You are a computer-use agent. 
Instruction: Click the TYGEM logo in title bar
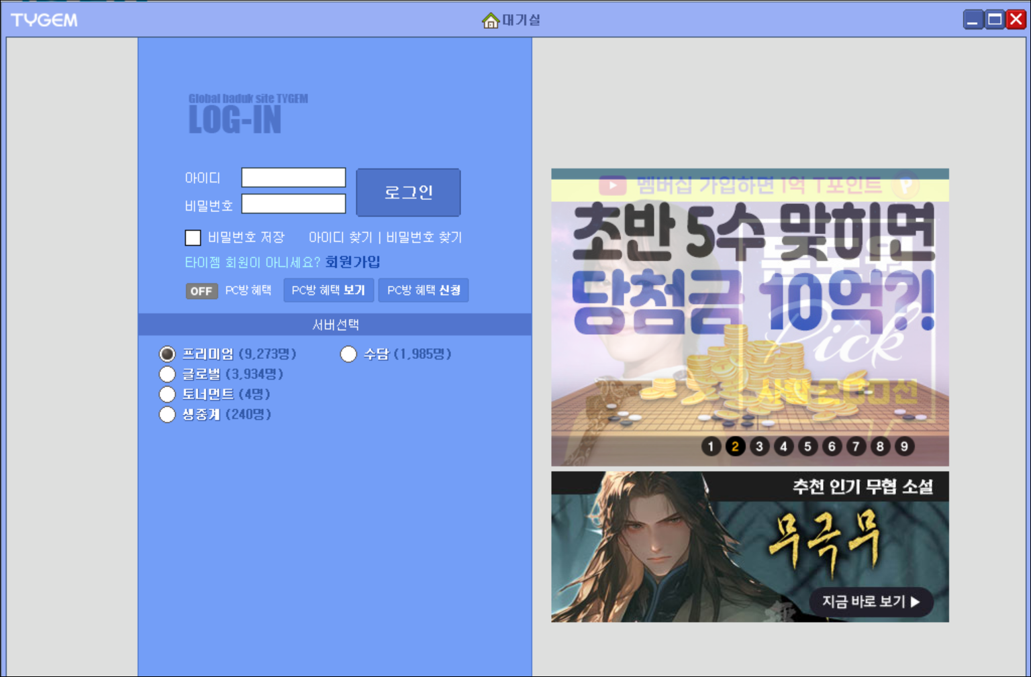pos(44,20)
